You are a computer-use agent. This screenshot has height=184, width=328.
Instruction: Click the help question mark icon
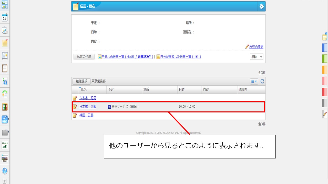5,171
